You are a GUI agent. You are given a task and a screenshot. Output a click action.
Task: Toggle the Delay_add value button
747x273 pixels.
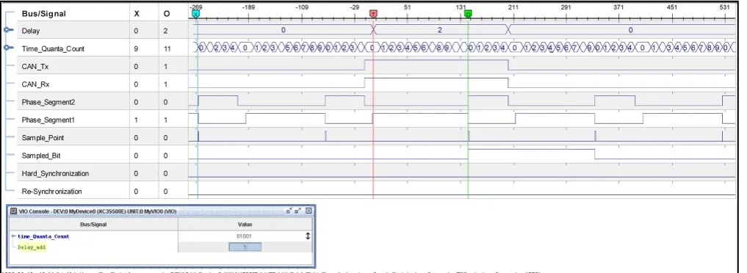point(245,247)
